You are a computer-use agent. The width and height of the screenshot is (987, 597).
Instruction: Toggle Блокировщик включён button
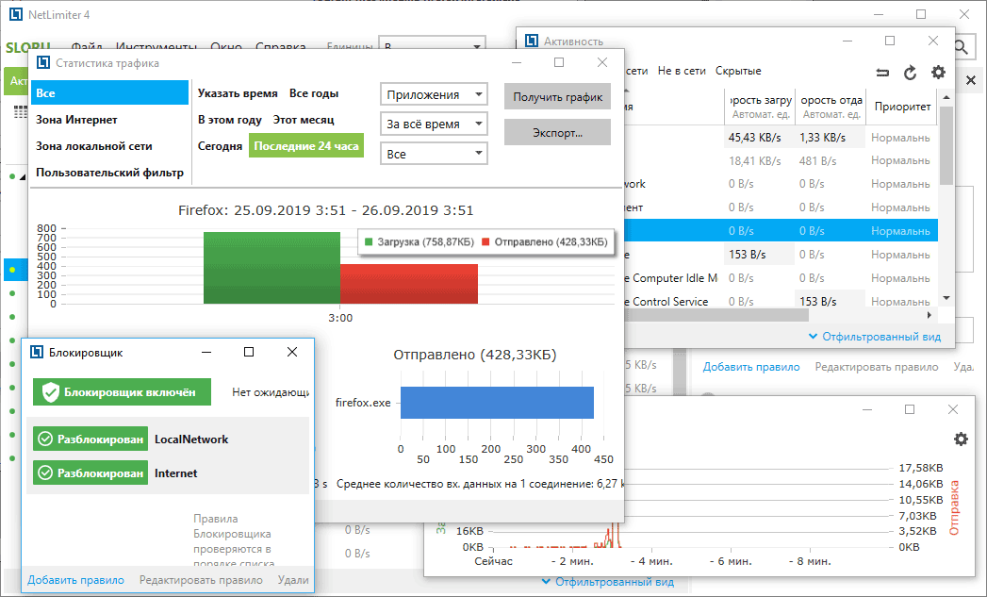point(123,392)
